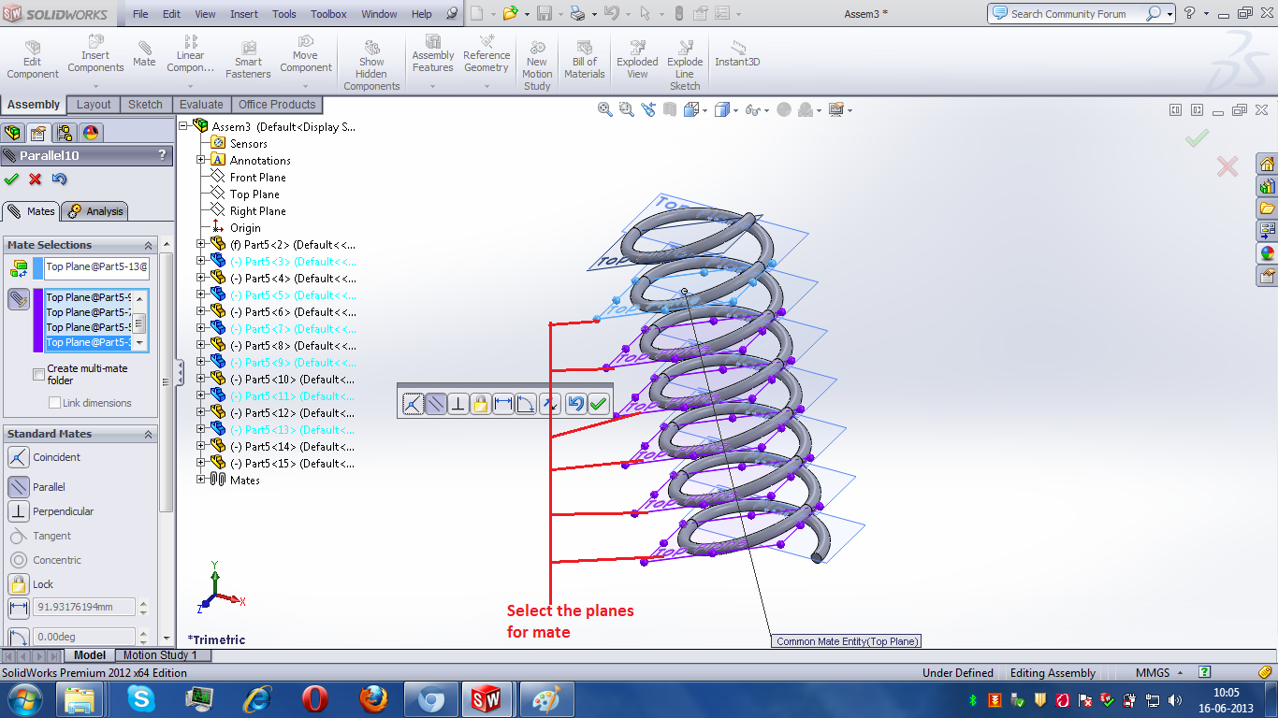Click the Explode Line Sketch tool
The width and height of the screenshot is (1278, 718).
point(685,65)
